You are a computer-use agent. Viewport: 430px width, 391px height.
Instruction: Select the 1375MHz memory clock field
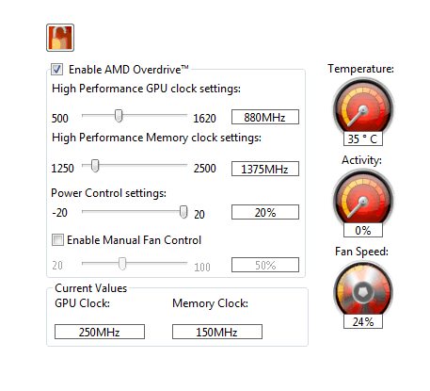[x=265, y=169]
